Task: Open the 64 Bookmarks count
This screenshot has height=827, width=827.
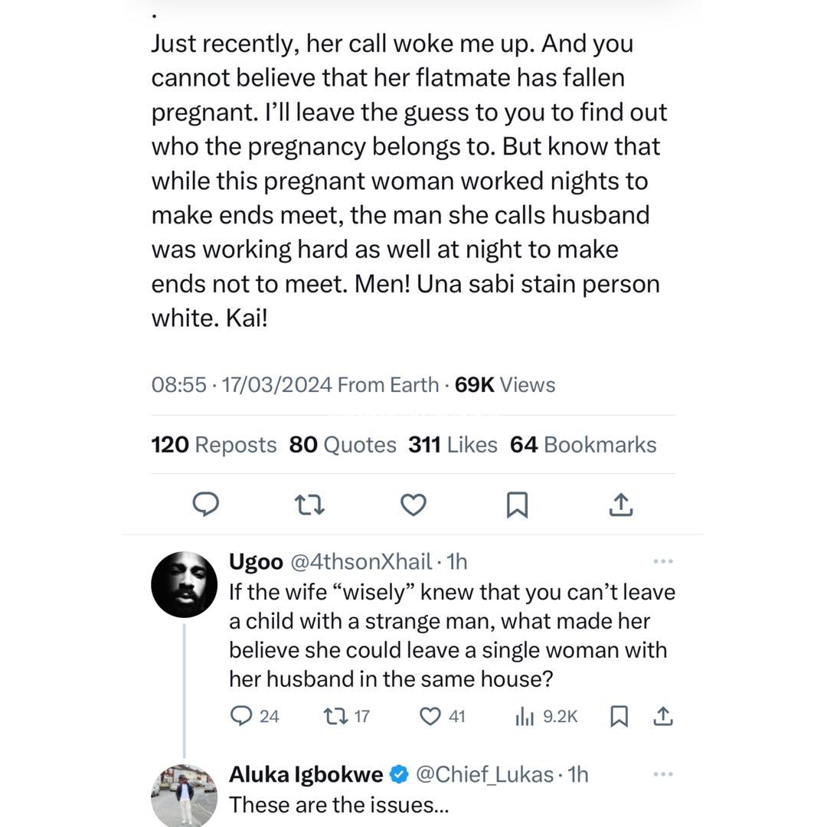Action: (x=583, y=445)
